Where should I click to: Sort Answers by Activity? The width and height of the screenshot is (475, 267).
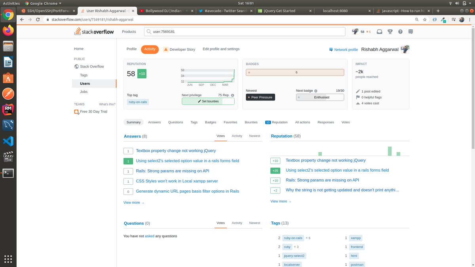tap(237, 136)
